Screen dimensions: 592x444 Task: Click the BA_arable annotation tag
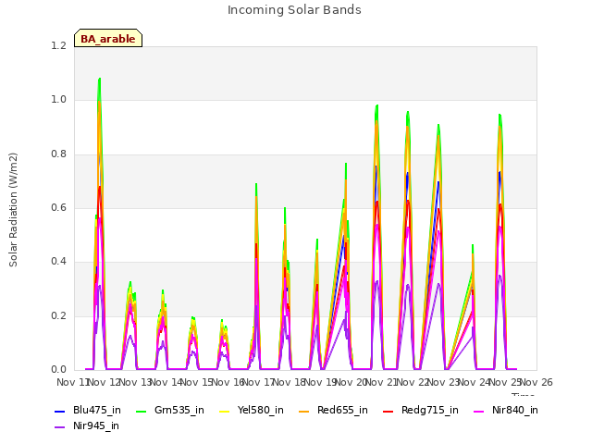[x=108, y=38]
